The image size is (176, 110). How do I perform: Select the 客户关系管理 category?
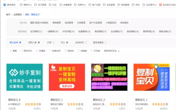tap(95, 23)
